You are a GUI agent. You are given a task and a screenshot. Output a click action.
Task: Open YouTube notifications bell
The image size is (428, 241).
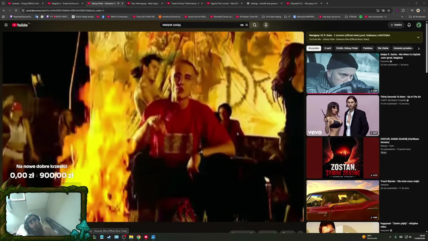(409, 25)
